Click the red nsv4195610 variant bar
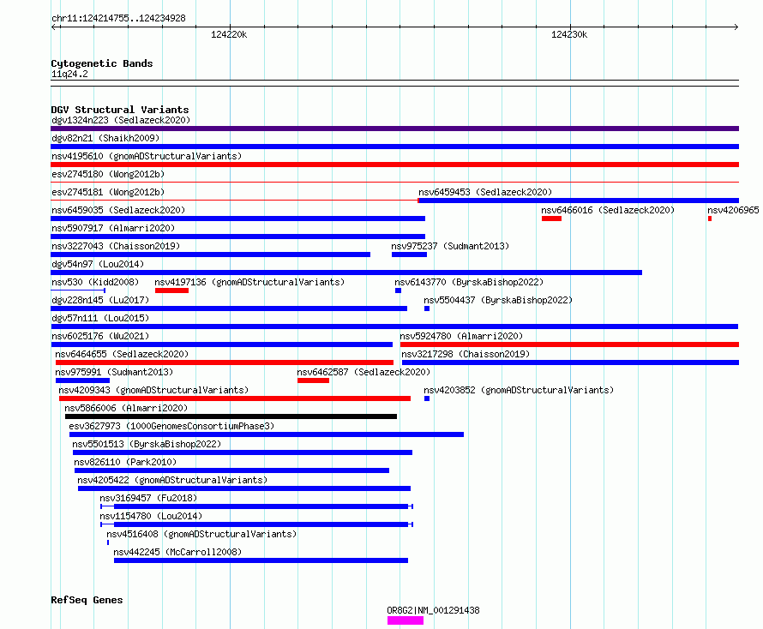Viewport: 763px width, 629px height. [x=394, y=165]
